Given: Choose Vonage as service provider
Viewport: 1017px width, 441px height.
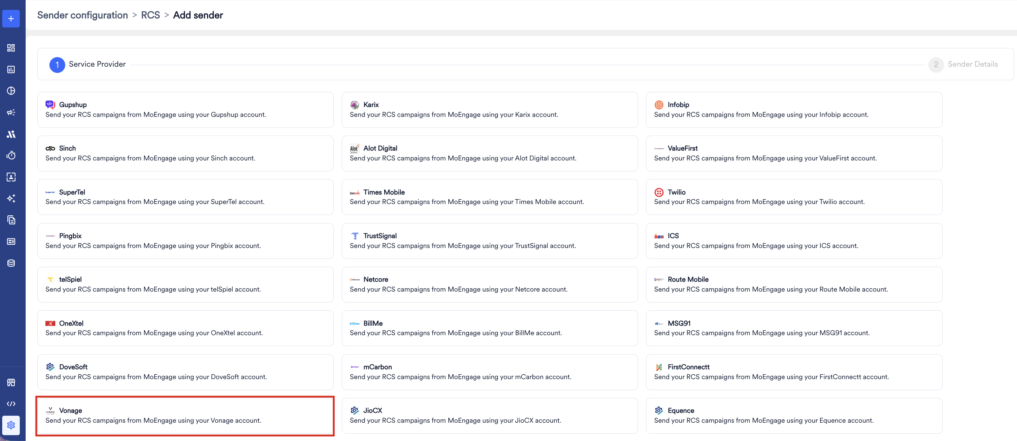Looking at the screenshot, I should click(x=185, y=416).
